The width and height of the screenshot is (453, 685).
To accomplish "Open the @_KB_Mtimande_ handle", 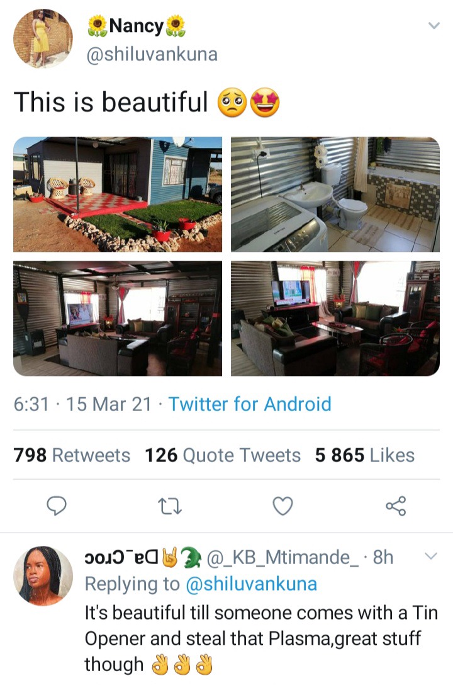I will (282, 558).
